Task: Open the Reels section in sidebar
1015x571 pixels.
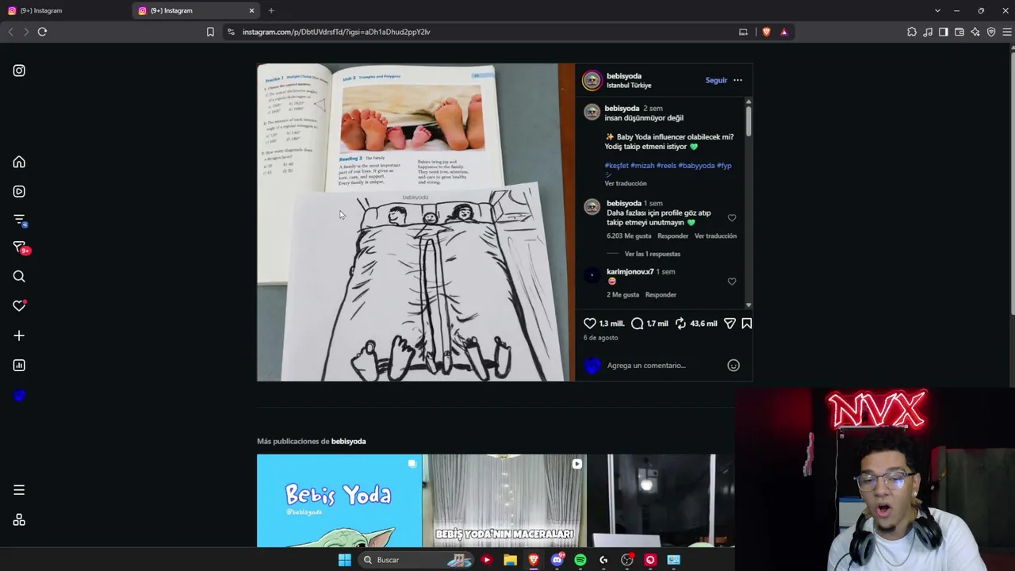Action: (x=19, y=191)
